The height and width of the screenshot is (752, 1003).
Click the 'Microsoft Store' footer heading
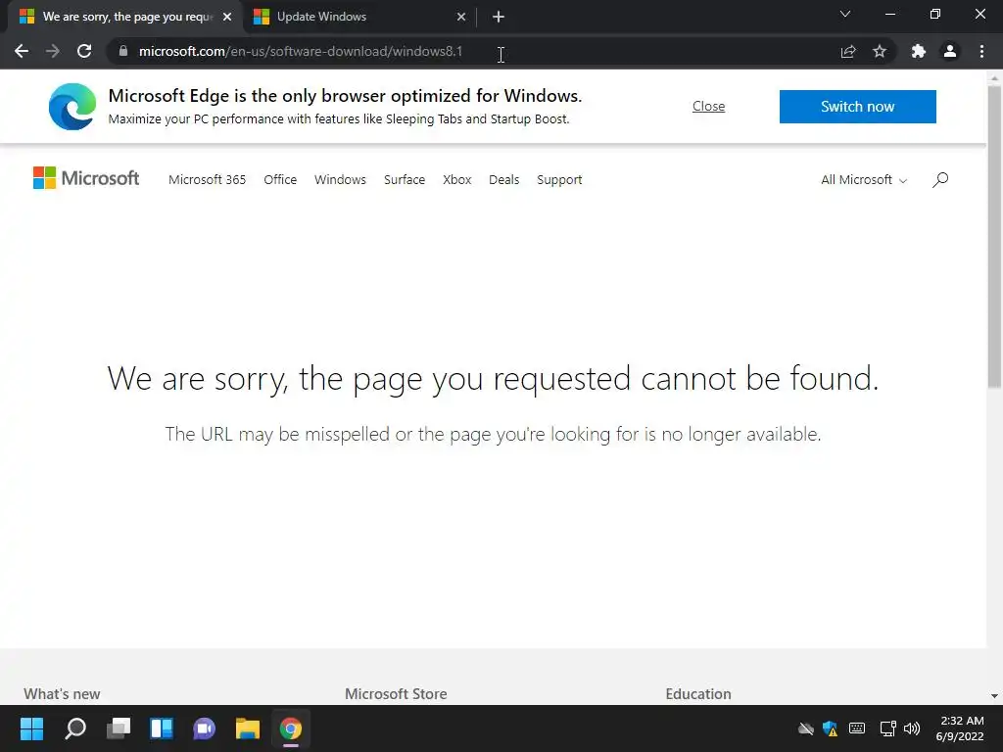pos(396,694)
